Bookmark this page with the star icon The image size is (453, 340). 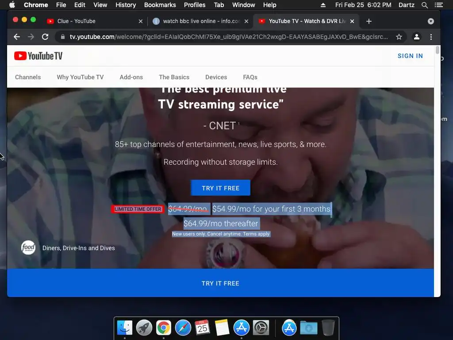coord(399,37)
